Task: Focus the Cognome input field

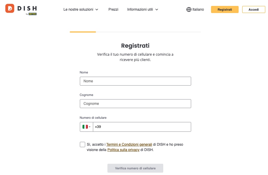Action: pos(135,104)
